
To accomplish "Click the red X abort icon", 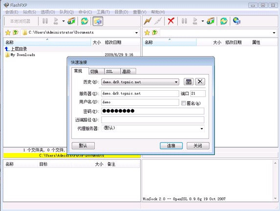I will click(171, 21).
